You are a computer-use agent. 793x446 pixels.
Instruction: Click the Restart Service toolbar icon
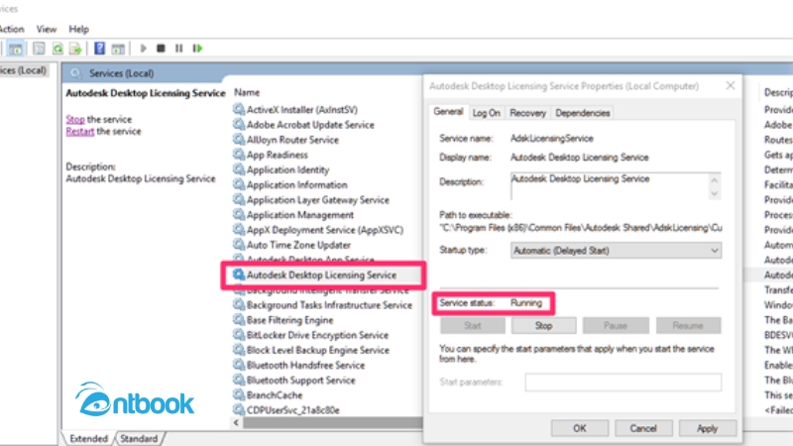point(197,49)
